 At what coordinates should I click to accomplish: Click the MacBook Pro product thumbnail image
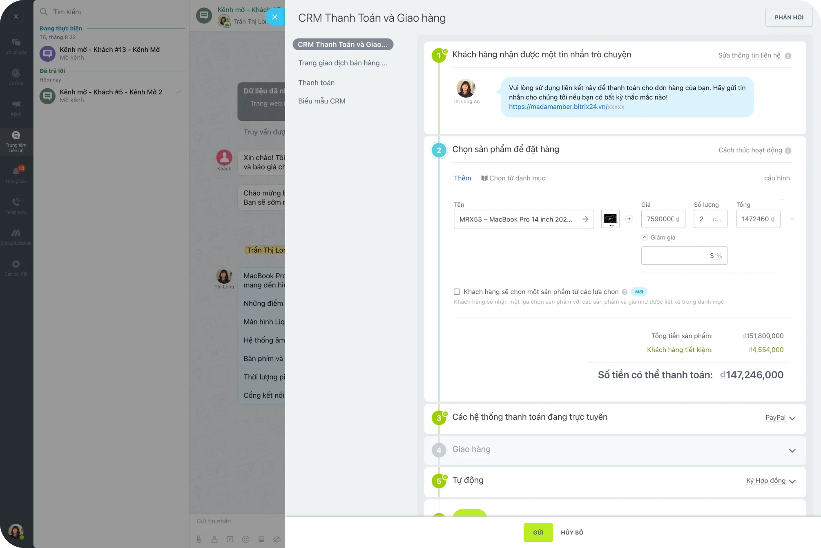(x=610, y=219)
